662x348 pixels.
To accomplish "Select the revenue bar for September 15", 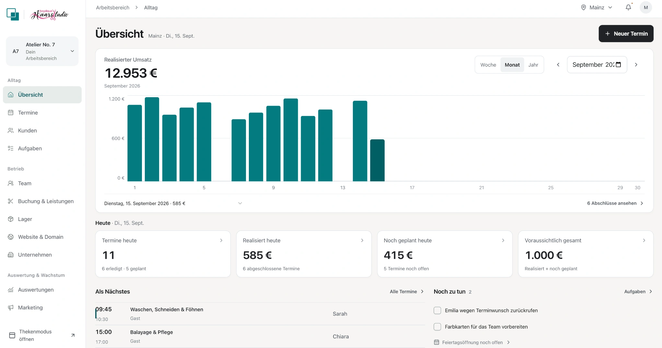I will coord(377,160).
